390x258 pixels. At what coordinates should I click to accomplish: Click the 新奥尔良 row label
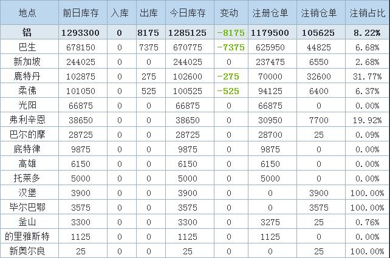(27, 251)
